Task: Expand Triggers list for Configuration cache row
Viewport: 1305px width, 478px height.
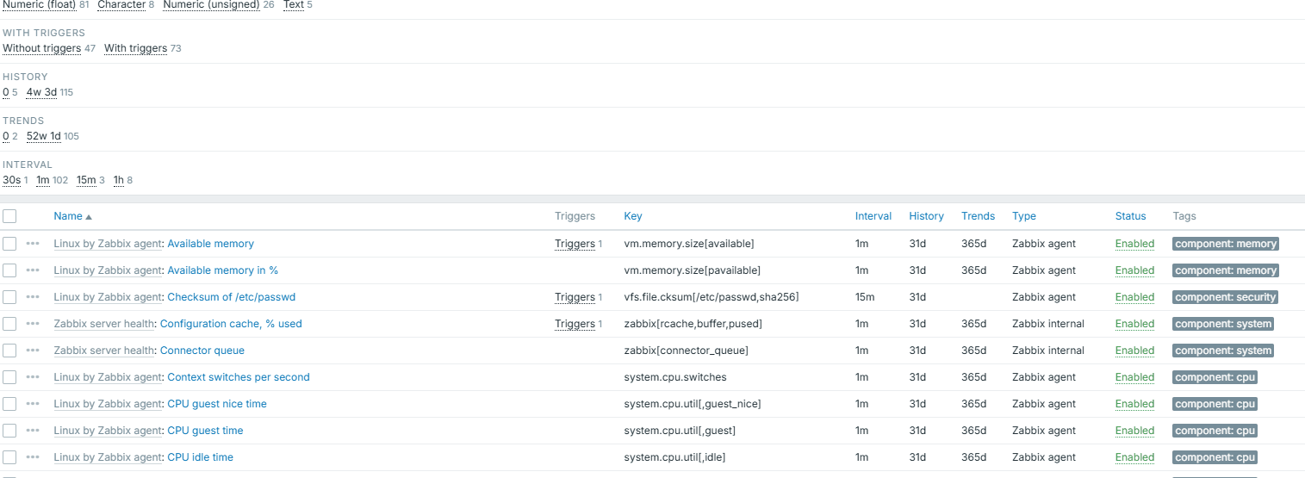Action: pyautogui.click(x=575, y=324)
